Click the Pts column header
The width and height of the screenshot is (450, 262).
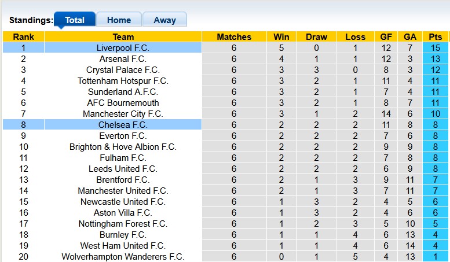pos(436,37)
